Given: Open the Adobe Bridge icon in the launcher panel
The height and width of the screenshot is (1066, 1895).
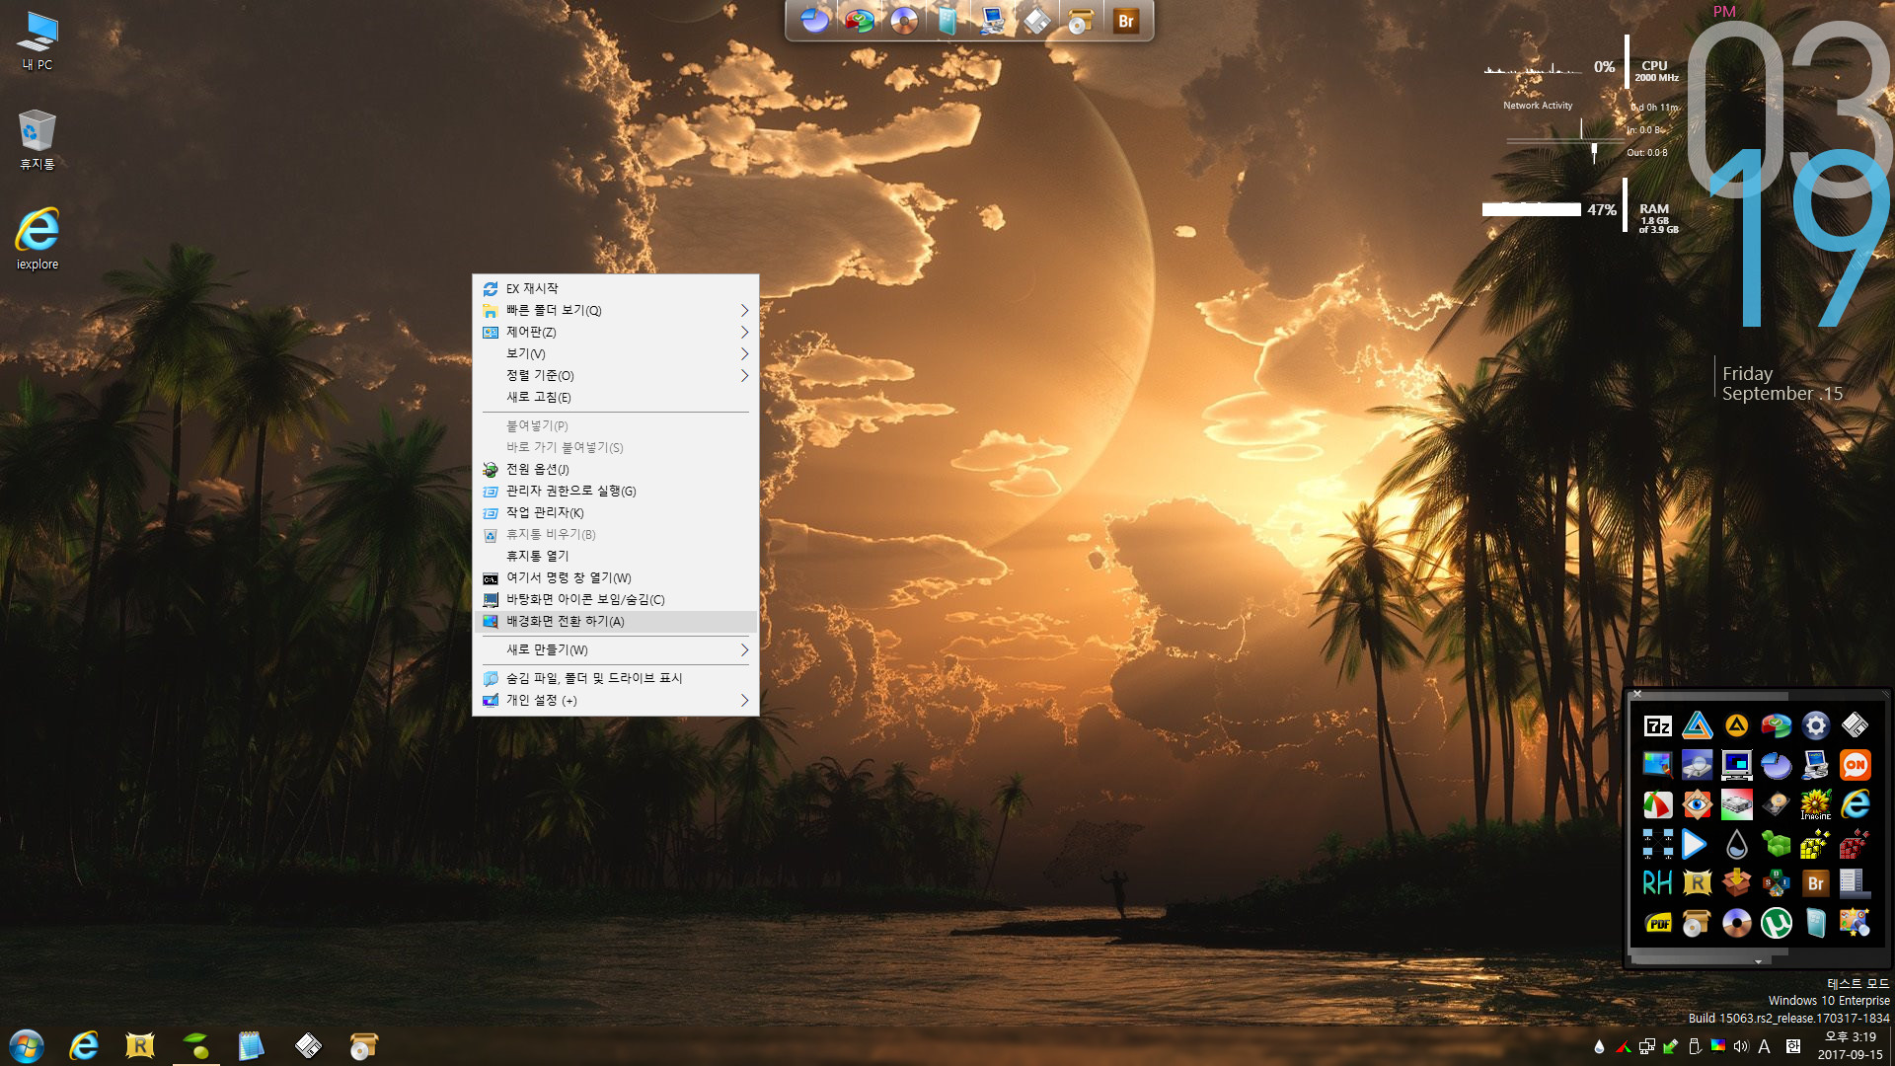Looking at the screenshot, I should [x=1815, y=883].
